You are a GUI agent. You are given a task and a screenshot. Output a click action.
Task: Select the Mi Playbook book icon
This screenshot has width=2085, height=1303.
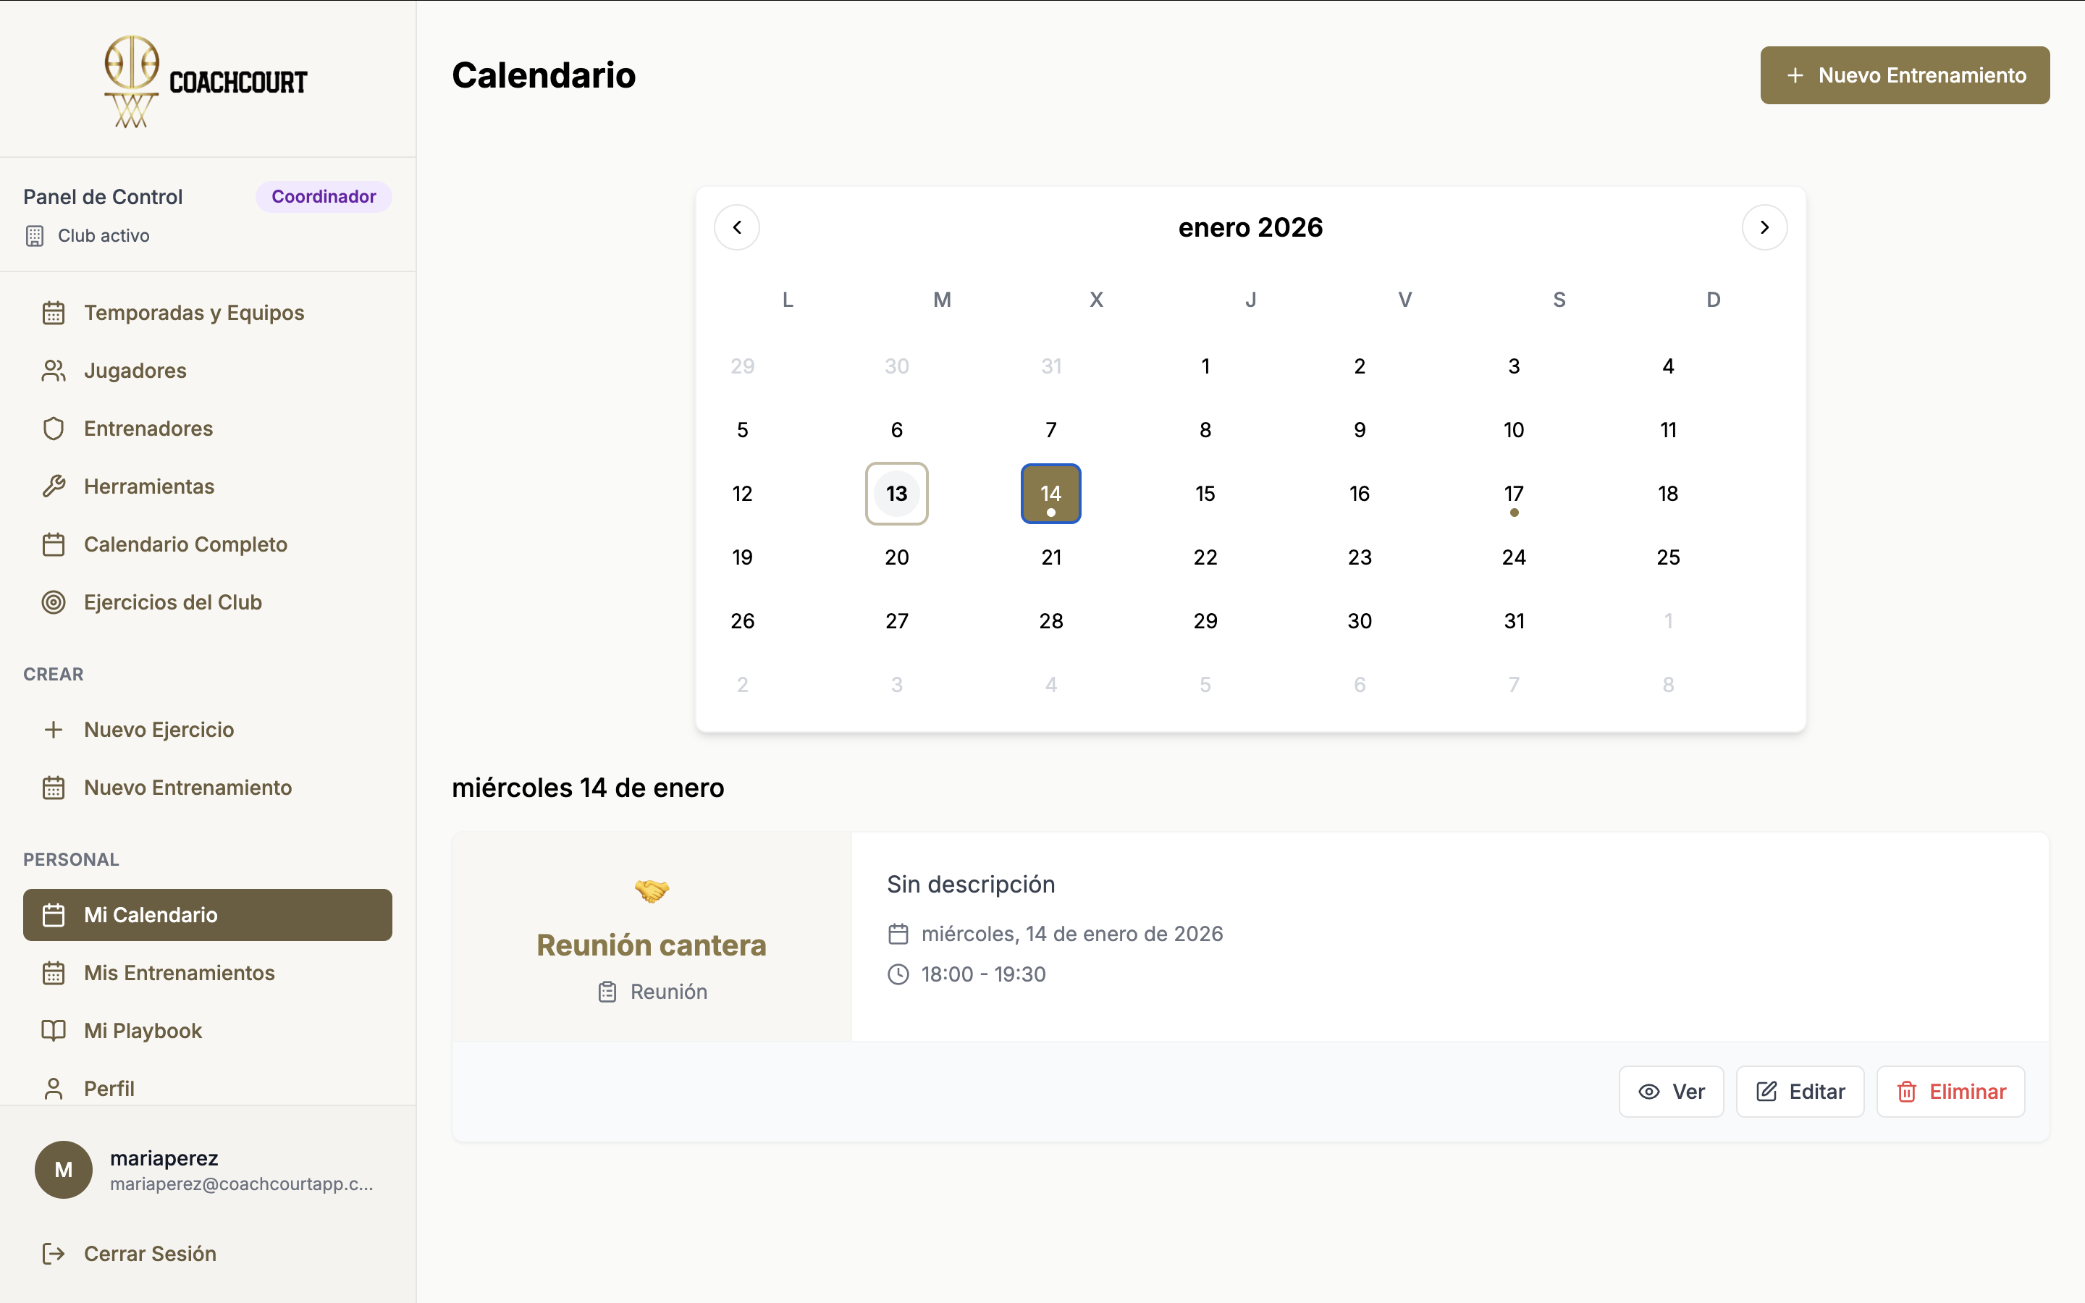point(54,1030)
